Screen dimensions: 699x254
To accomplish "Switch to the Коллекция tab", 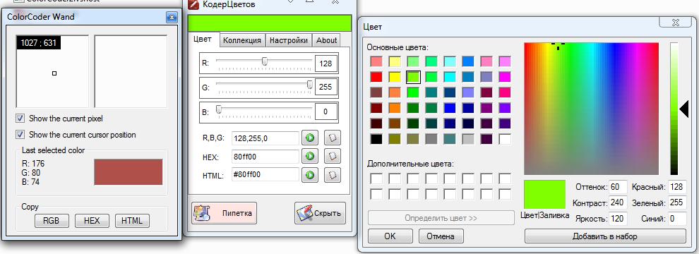I will tap(242, 40).
